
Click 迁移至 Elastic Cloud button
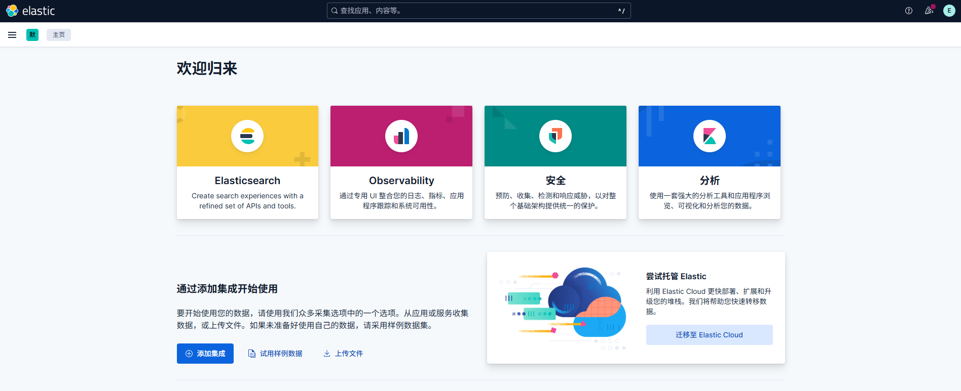coord(709,335)
